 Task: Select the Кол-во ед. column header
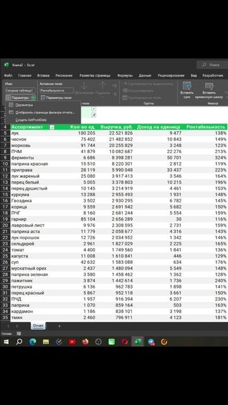point(82,127)
